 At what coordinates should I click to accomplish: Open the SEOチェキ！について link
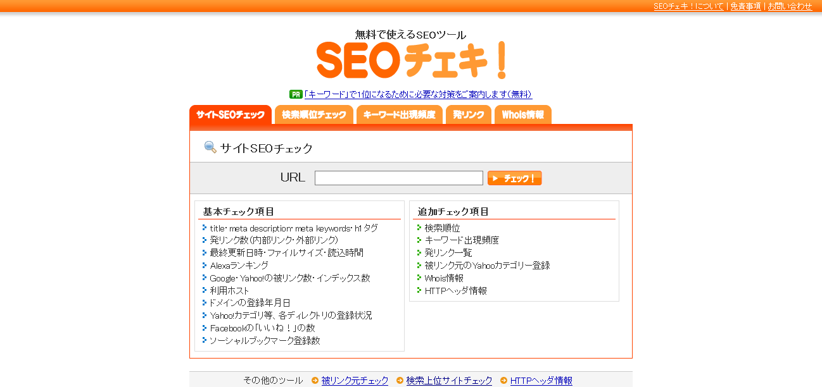click(688, 6)
